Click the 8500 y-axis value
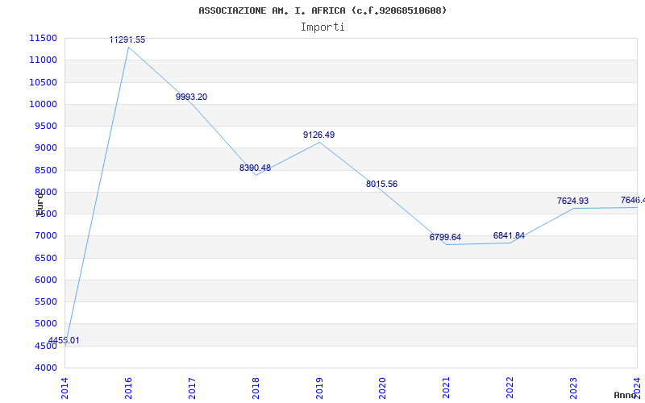 click(45, 170)
